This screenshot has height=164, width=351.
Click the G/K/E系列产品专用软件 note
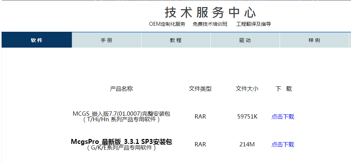[121, 148]
